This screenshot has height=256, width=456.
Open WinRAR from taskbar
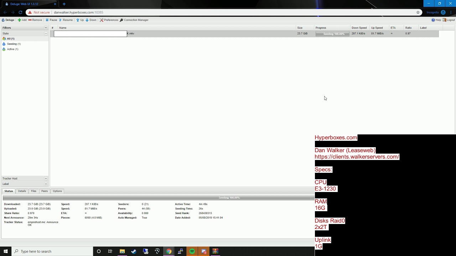215,251
